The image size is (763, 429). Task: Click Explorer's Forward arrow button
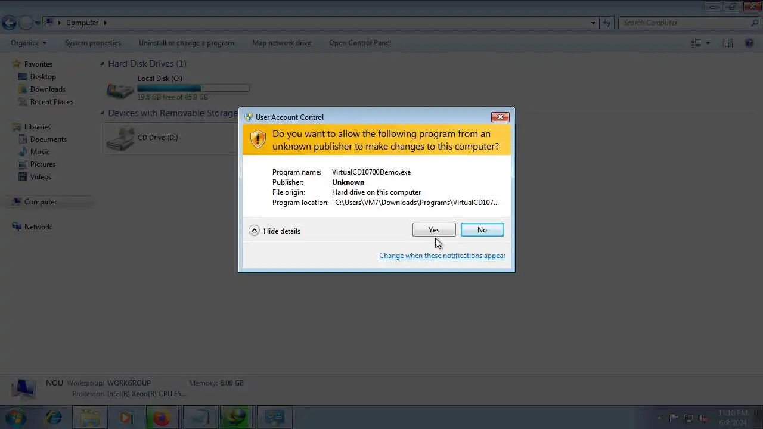(26, 23)
